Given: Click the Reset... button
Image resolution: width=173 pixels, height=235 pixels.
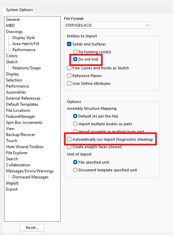Looking at the screenshot, I should (32, 228).
